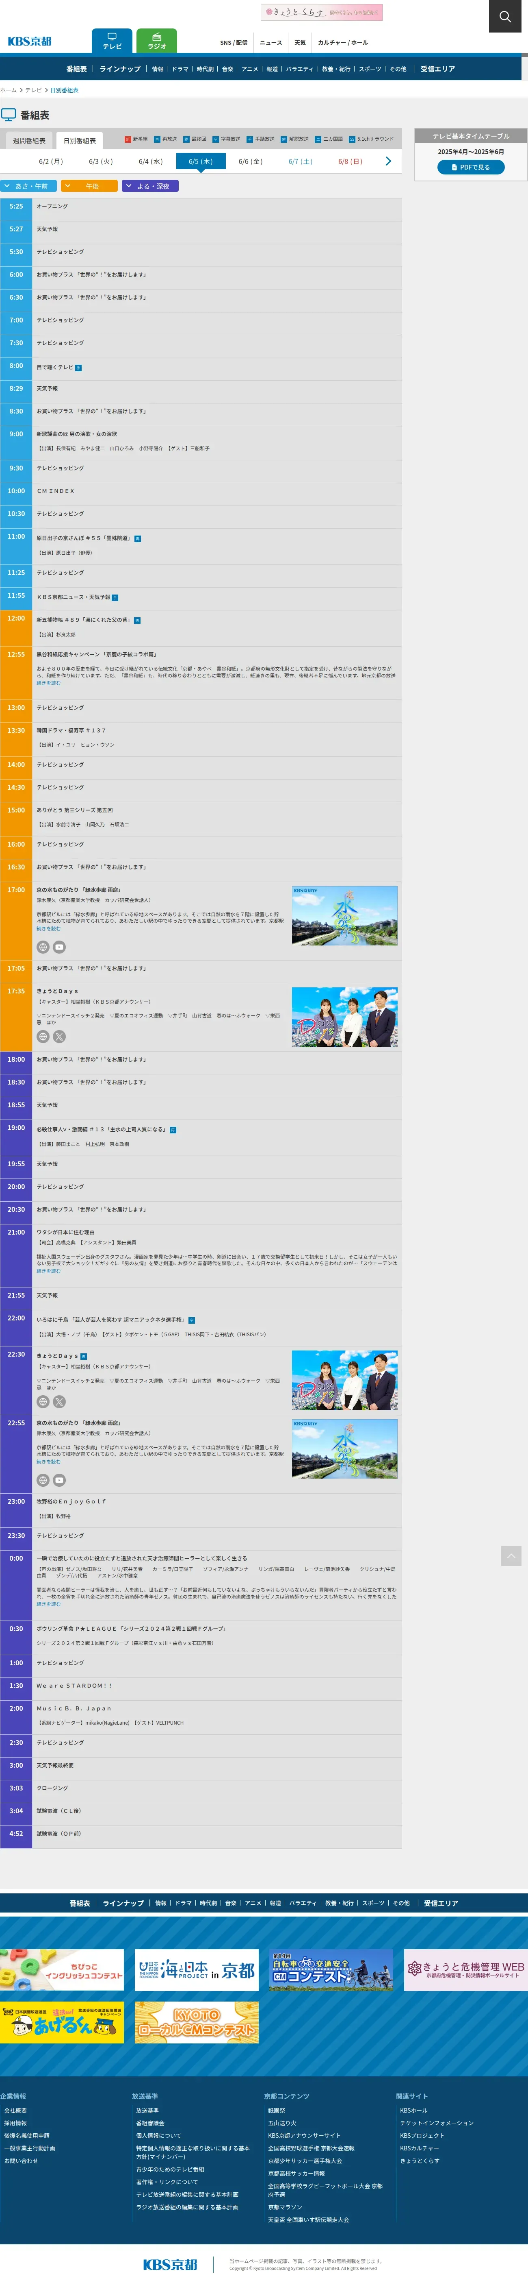Image resolution: width=528 pixels, height=2285 pixels.
Task: Open X icon for 22:30 きょうとDays
Action: click(59, 1401)
